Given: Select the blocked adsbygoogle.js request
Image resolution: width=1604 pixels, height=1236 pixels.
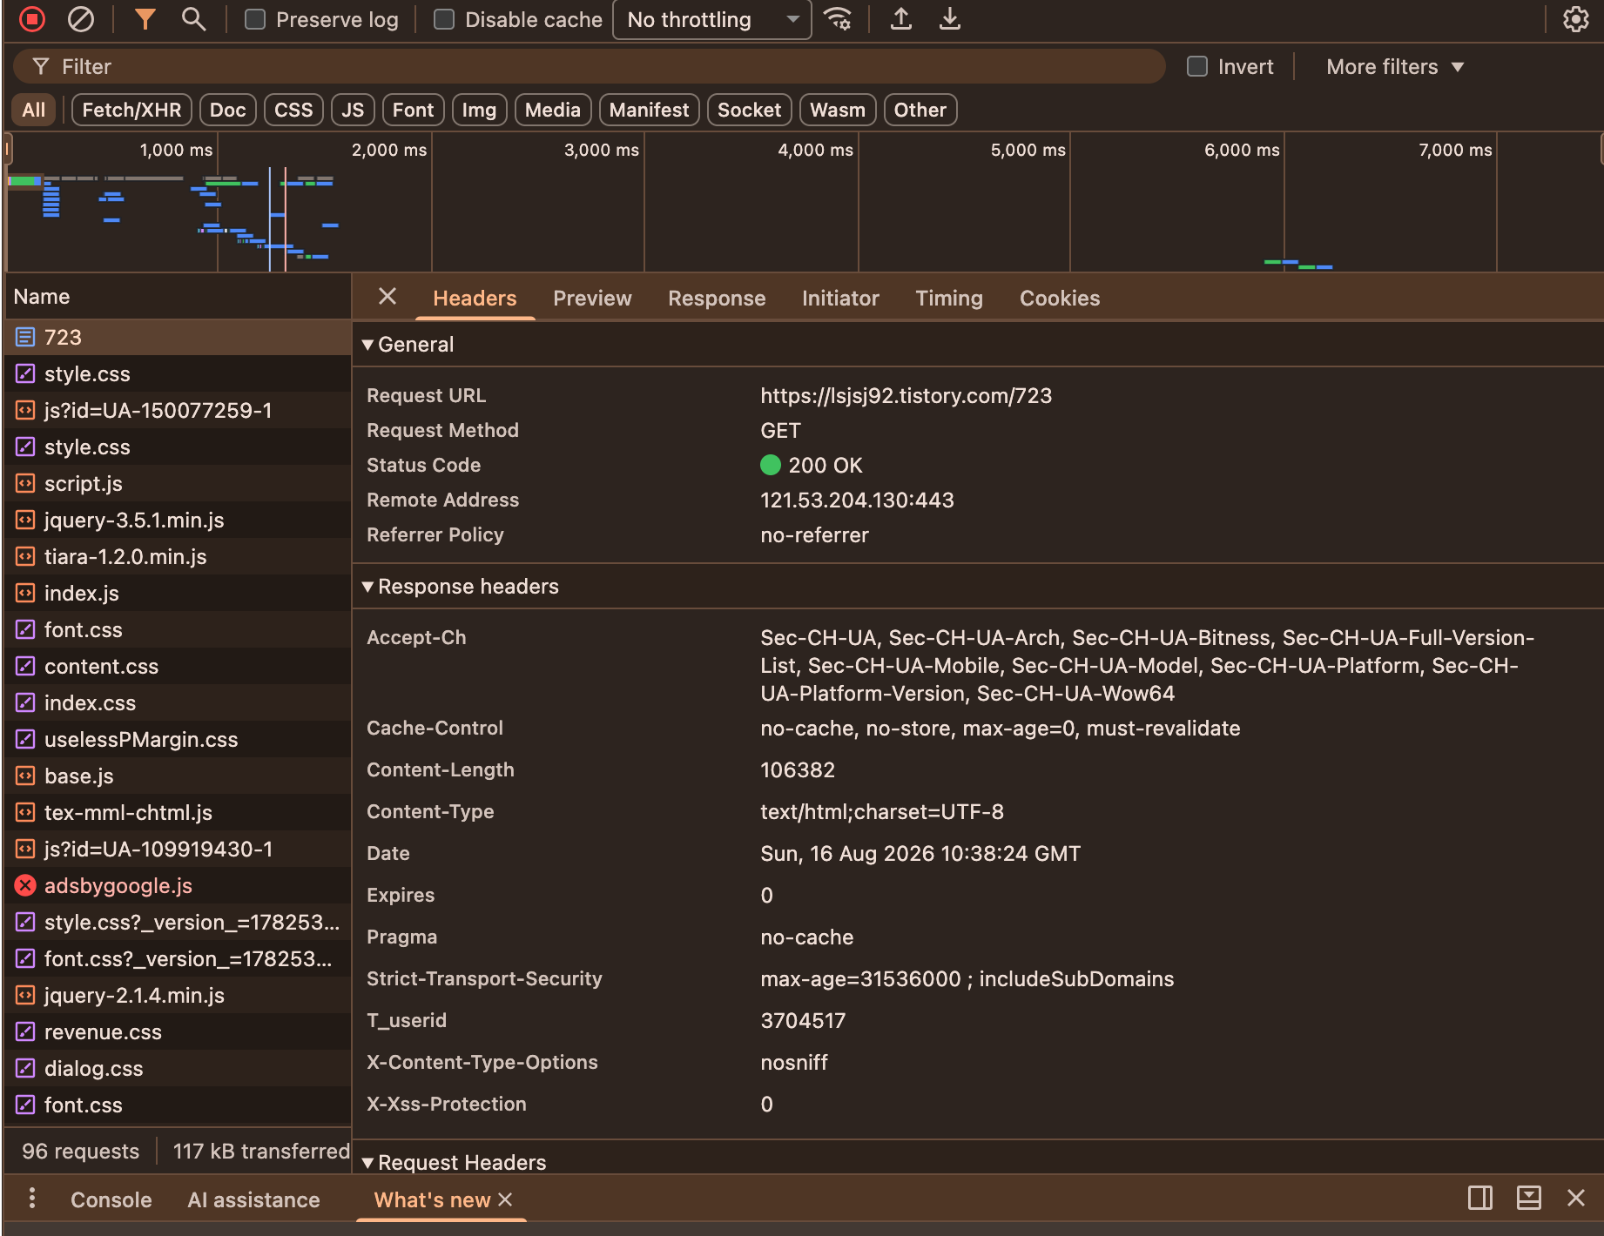Looking at the screenshot, I should tap(178, 885).
